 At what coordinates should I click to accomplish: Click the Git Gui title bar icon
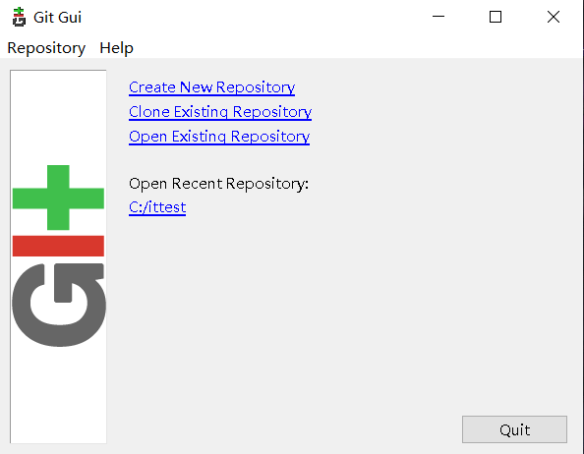[x=19, y=17]
